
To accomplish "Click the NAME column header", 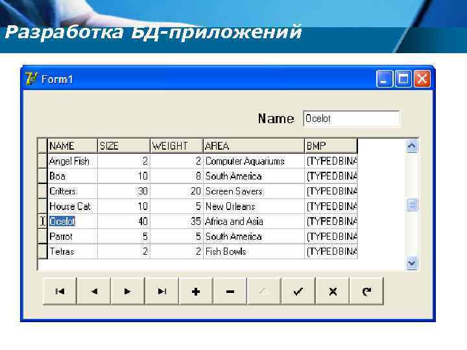I will point(73,146).
